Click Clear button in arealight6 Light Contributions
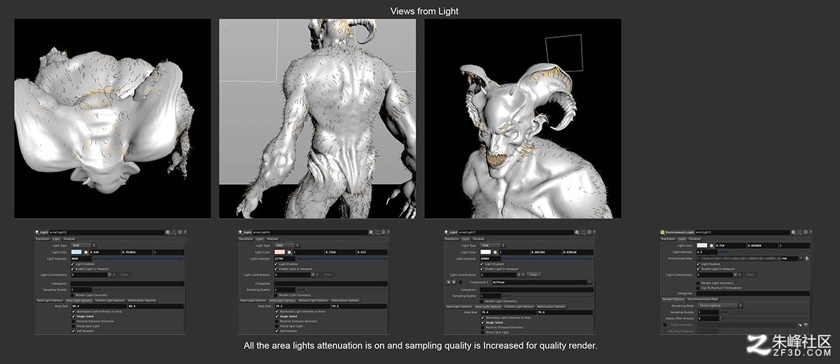 (x=328, y=275)
